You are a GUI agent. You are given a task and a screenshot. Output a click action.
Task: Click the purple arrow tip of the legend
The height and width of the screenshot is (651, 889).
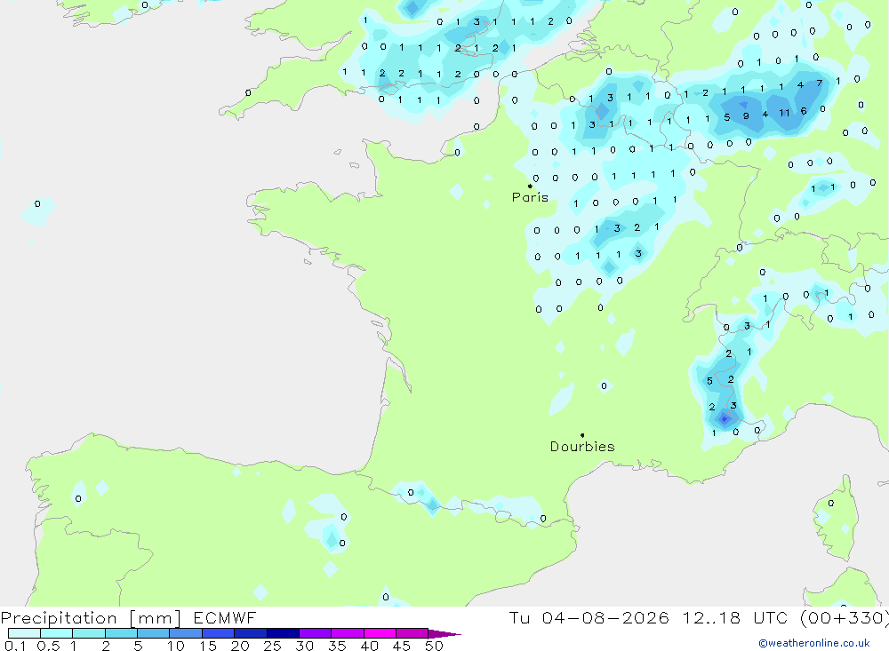(x=445, y=634)
